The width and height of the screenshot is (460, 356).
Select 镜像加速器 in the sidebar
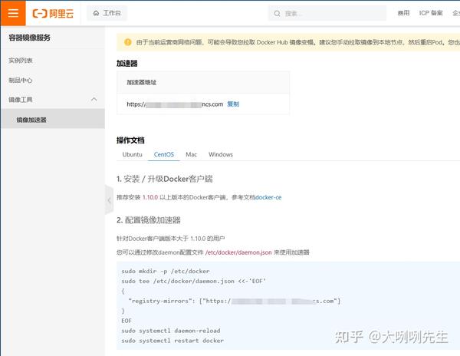(52, 120)
